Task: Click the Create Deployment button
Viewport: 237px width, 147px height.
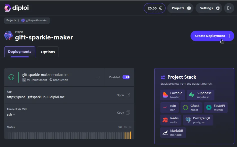Action: [x=212, y=36]
